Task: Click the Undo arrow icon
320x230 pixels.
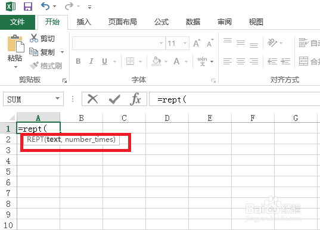Action: pyautogui.click(x=45, y=7)
